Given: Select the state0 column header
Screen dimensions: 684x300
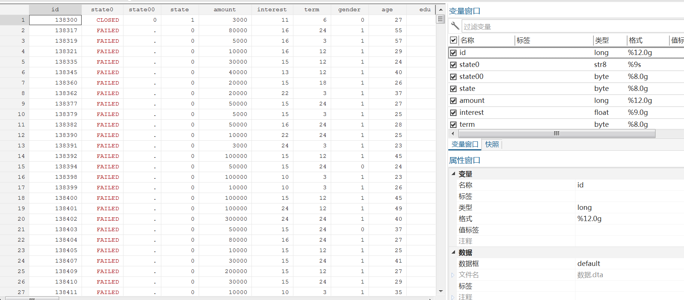Looking at the screenshot, I should pos(102,9).
